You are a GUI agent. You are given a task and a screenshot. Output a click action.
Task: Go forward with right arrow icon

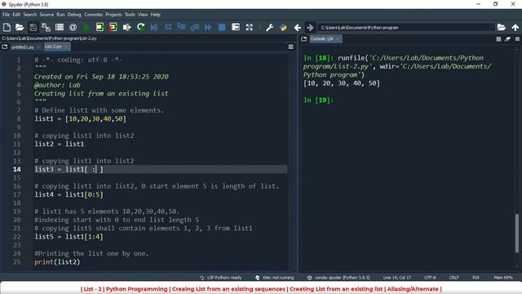pyautogui.click(x=310, y=27)
